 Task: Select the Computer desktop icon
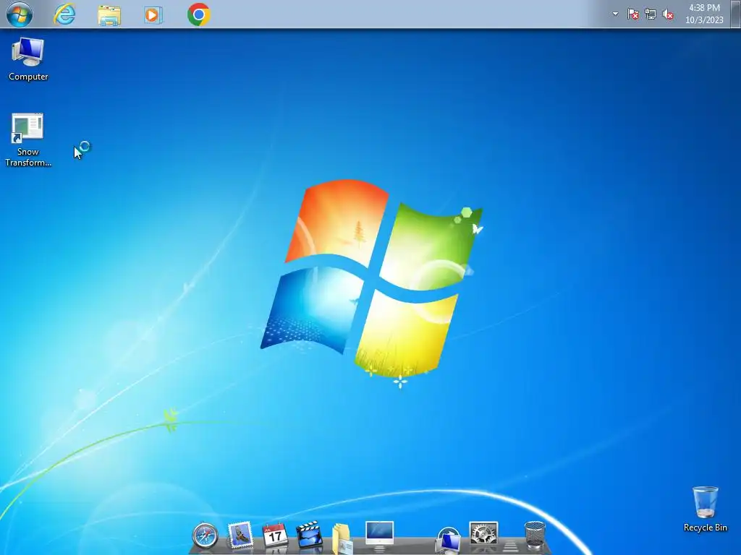pos(28,59)
